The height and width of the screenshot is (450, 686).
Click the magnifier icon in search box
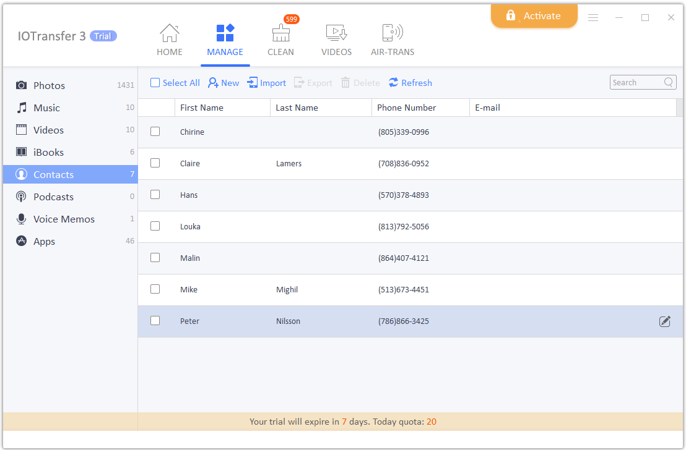click(669, 82)
